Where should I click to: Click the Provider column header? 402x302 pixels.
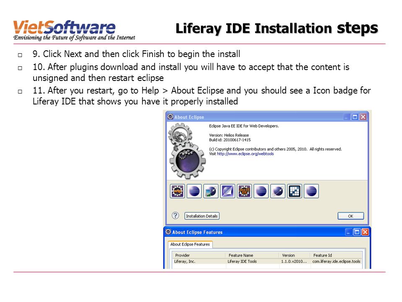pyautogui.click(x=199, y=255)
